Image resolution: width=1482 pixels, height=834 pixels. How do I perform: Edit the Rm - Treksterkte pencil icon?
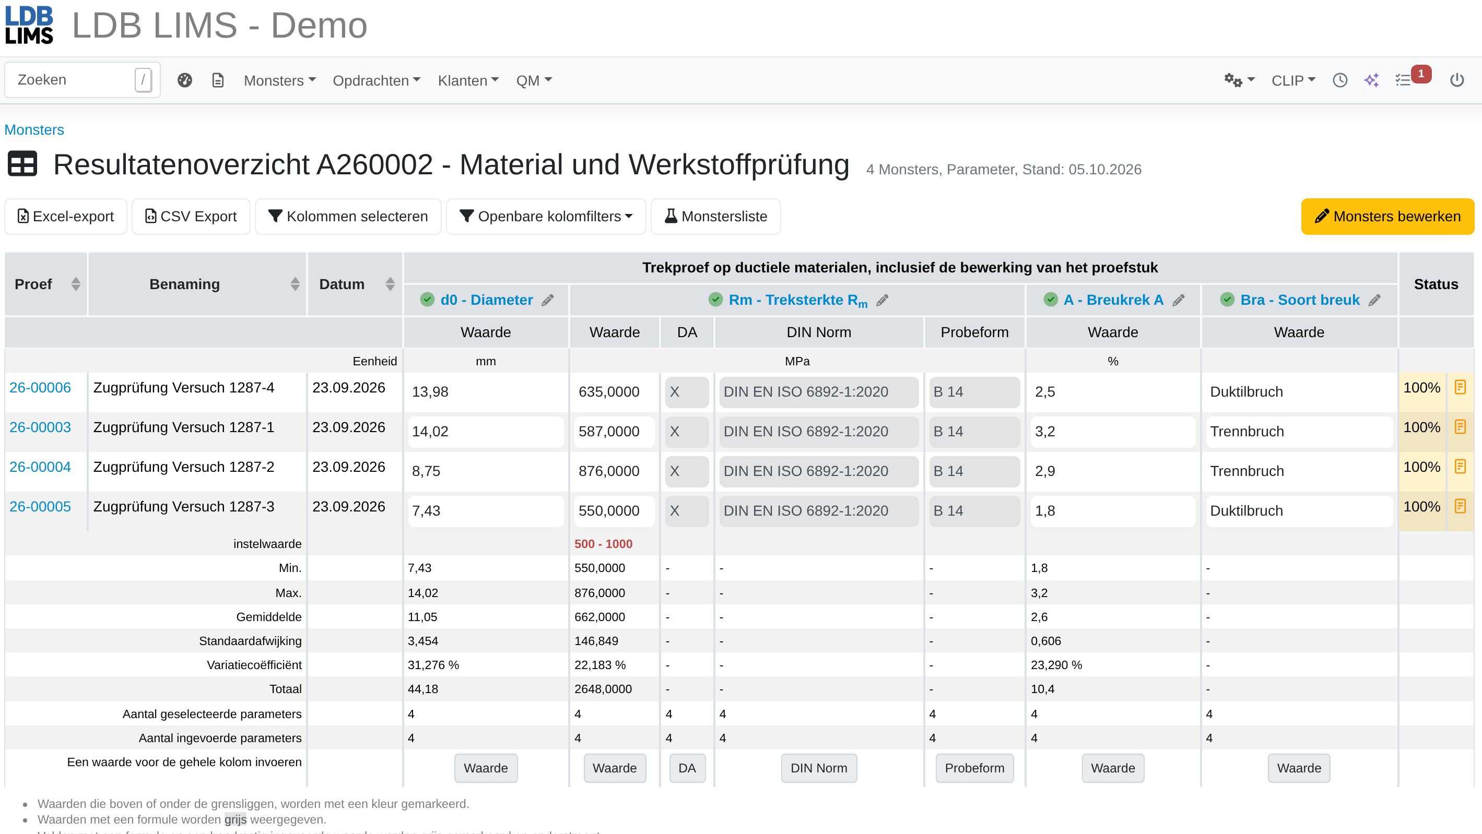point(882,300)
